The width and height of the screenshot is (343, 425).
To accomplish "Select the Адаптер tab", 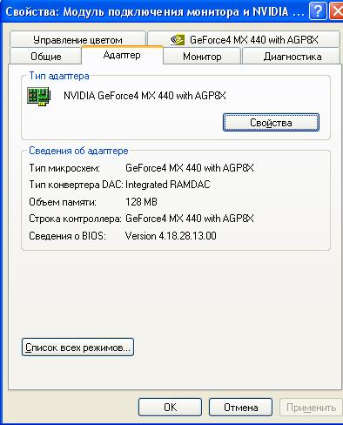I will [x=122, y=55].
